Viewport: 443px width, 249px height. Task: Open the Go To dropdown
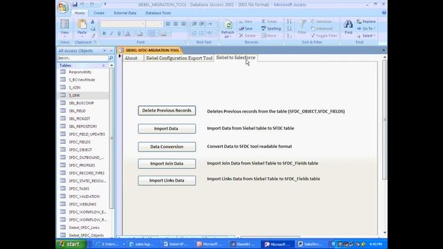coord(366,28)
